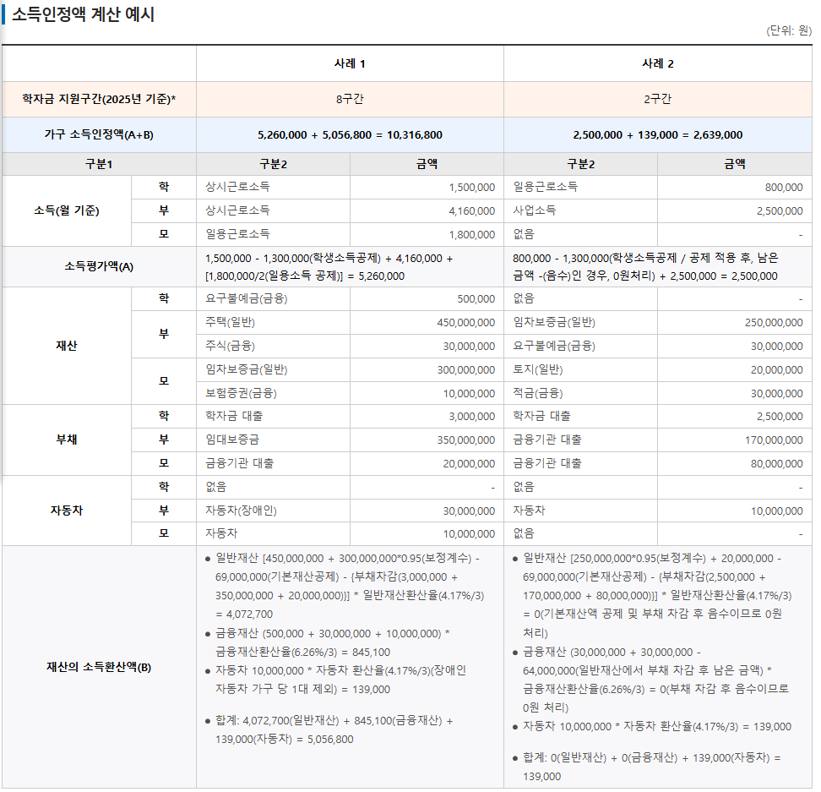Click the 8구간 cell under 사례 1

[x=348, y=99]
